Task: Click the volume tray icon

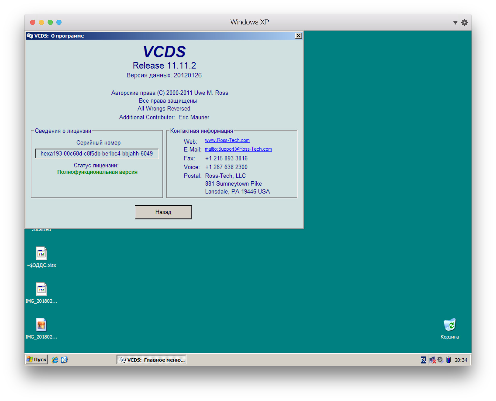Action: [x=440, y=359]
